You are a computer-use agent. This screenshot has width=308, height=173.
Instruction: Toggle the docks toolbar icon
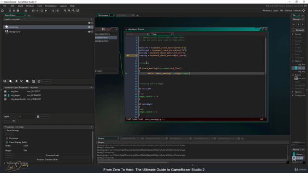coord(77,11)
